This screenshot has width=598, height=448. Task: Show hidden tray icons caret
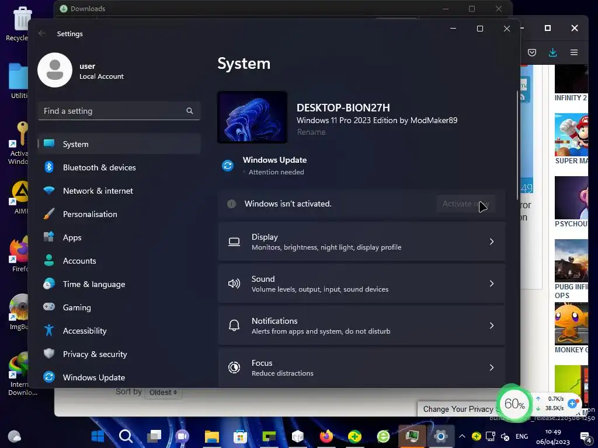pos(462,436)
